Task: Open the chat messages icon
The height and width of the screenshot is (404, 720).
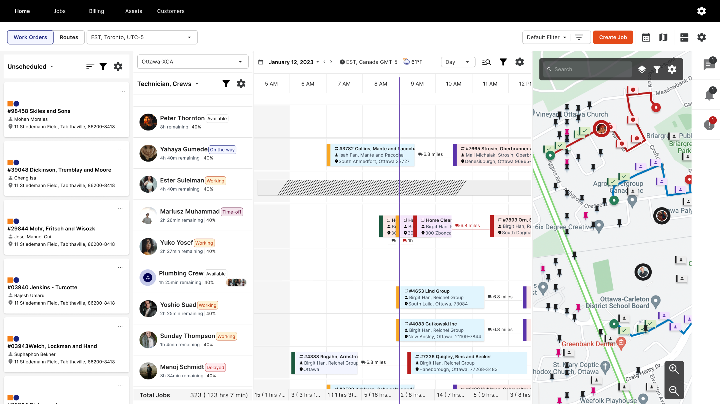Action: click(x=709, y=65)
